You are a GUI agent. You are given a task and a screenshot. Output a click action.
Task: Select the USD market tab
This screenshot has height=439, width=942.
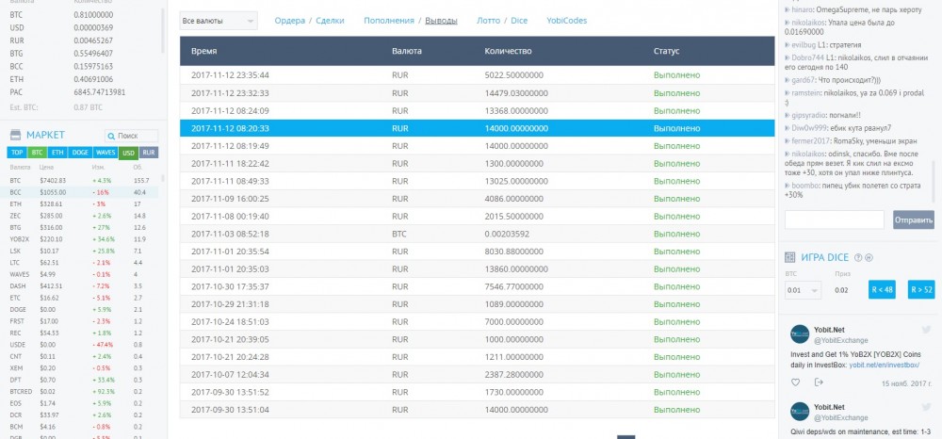click(x=128, y=152)
